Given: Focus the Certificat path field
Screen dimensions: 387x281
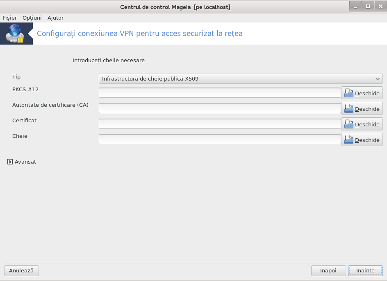Looking at the screenshot, I should (x=220, y=124).
